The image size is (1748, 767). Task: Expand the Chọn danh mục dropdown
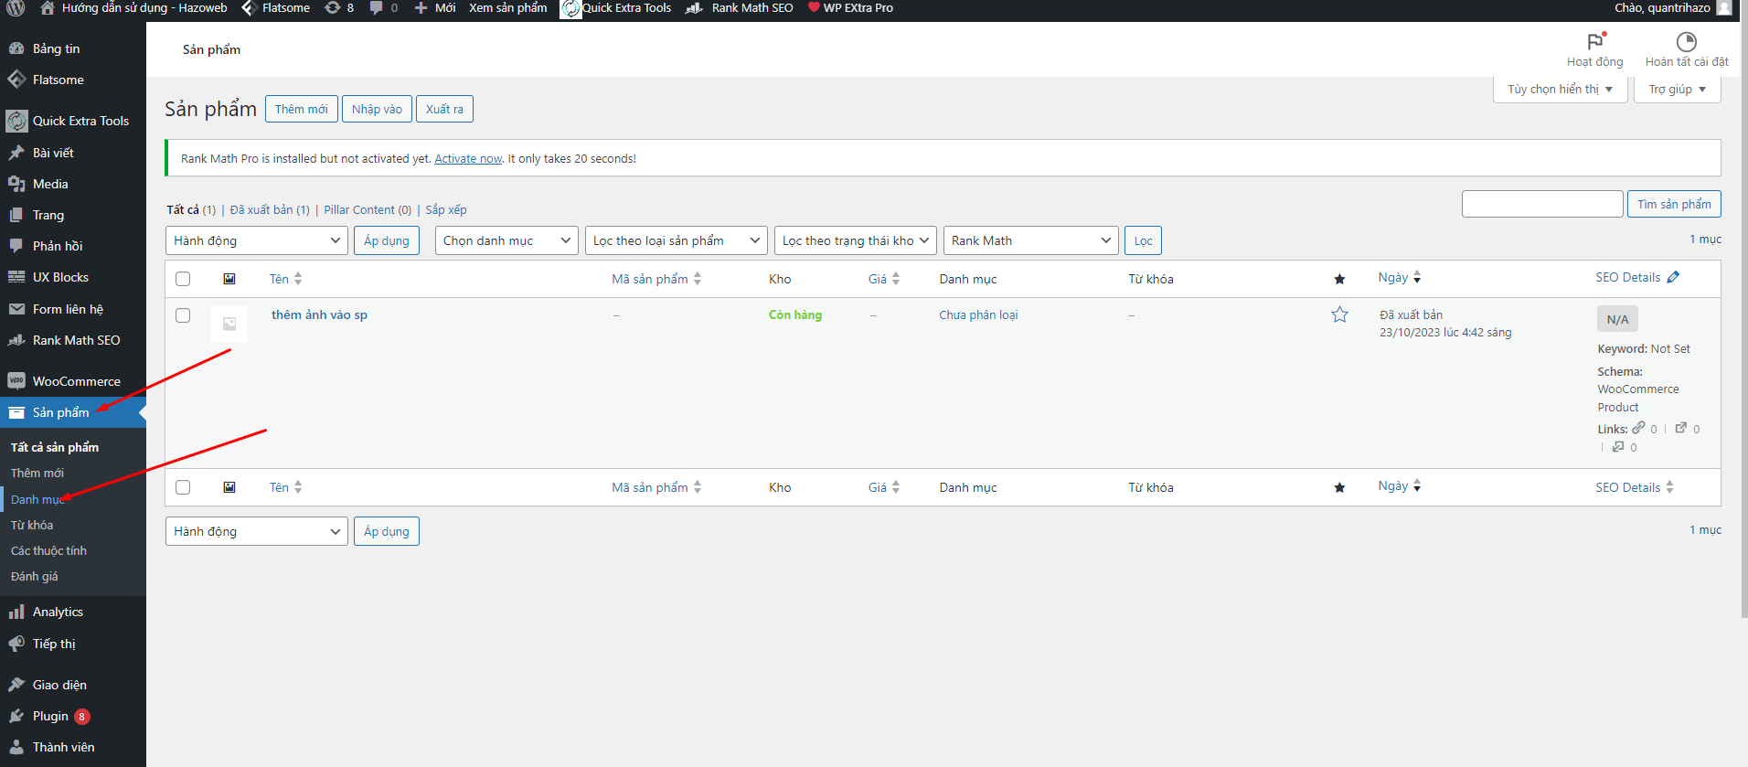pos(506,240)
